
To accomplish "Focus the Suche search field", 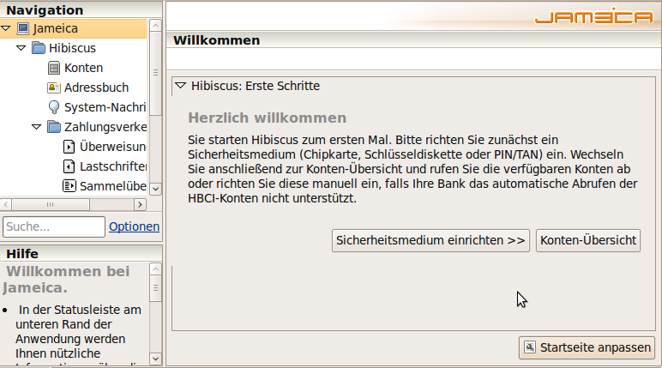I will pyautogui.click(x=54, y=226).
